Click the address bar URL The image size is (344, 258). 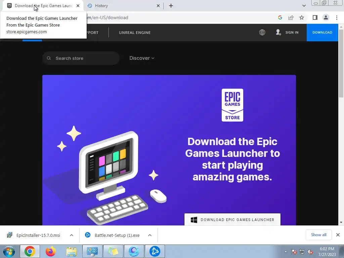pos(107,17)
